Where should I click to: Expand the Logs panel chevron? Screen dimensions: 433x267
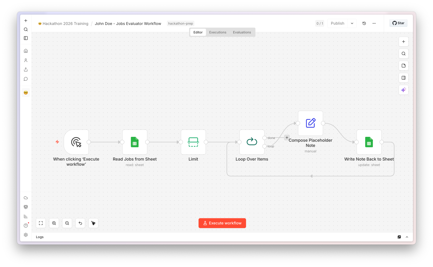pos(407,237)
